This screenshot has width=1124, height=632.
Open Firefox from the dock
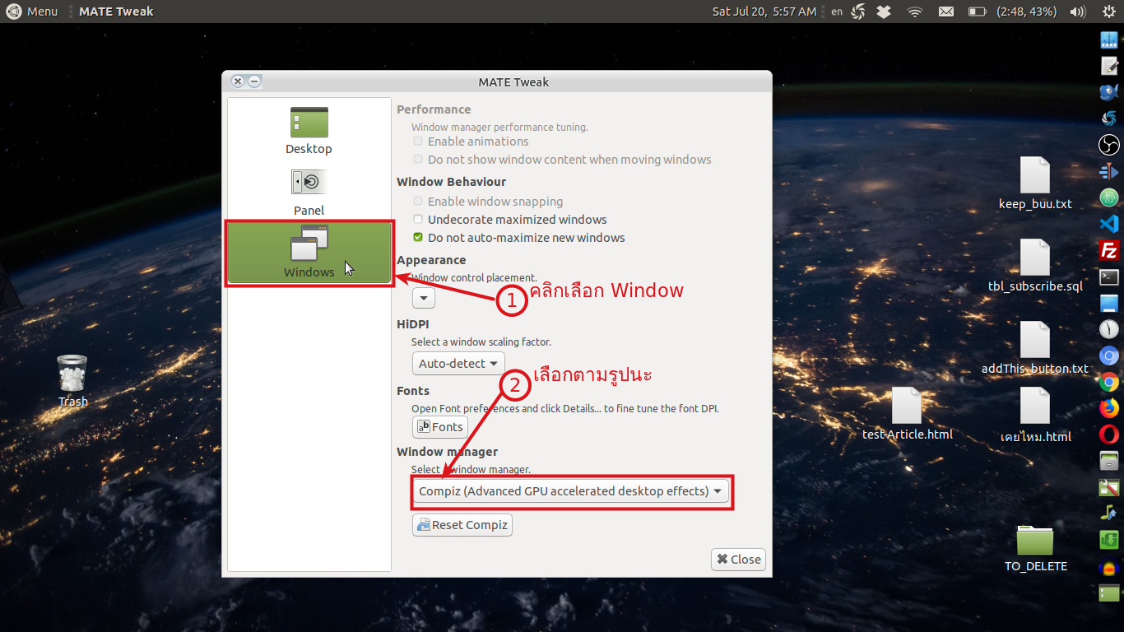tap(1108, 408)
